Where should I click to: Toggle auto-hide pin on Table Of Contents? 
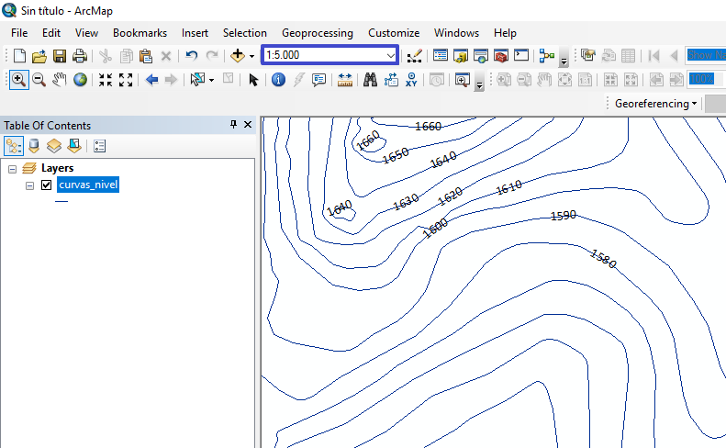pyautogui.click(x=234, y=125)
